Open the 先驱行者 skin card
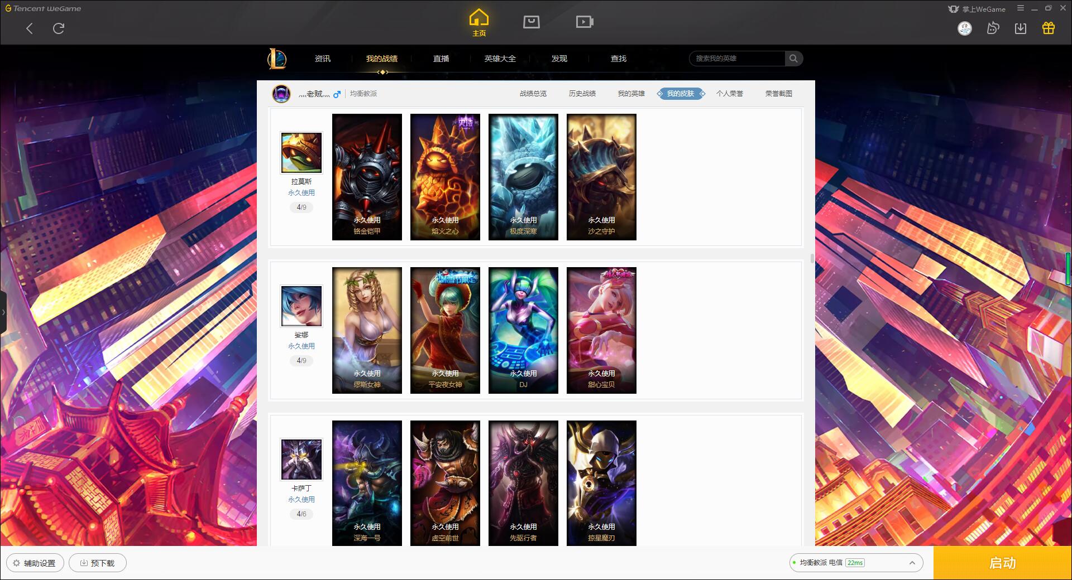 pos(523,483)
